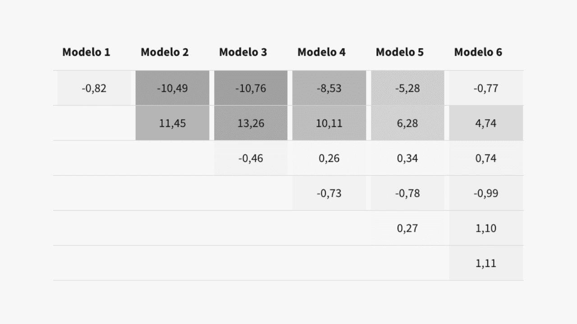Select the cell showing -10,49
The image size is (577, 324).
[172, 88]
